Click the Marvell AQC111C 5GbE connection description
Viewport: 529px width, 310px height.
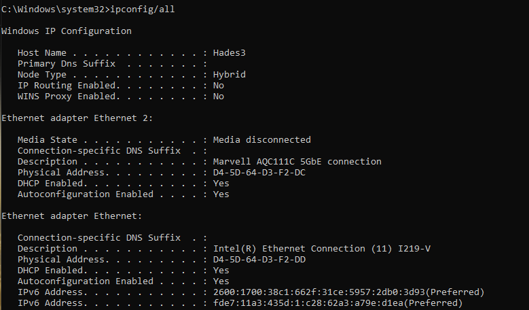click(297, 162)
